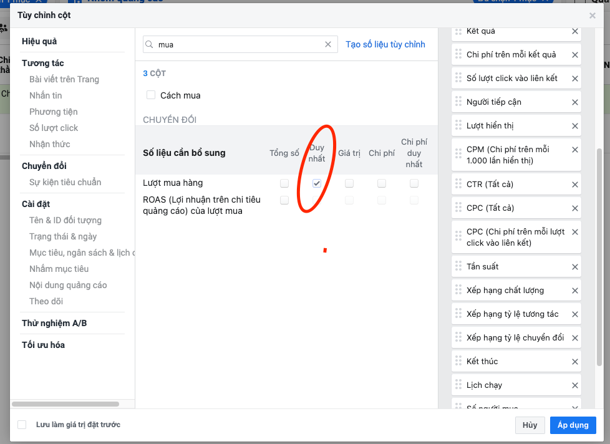610x444 pixels.
Task: Uncheck 'Duy nhất' for Lượt mua hàng
Action: (317, 183)
